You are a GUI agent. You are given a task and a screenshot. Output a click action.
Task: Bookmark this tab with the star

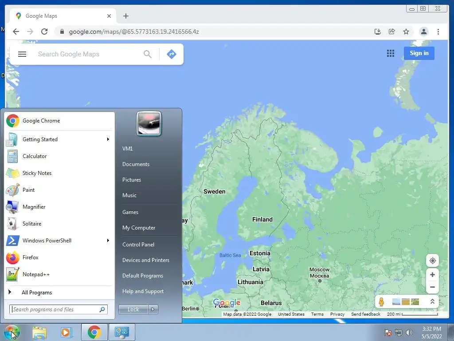point(406,32)
